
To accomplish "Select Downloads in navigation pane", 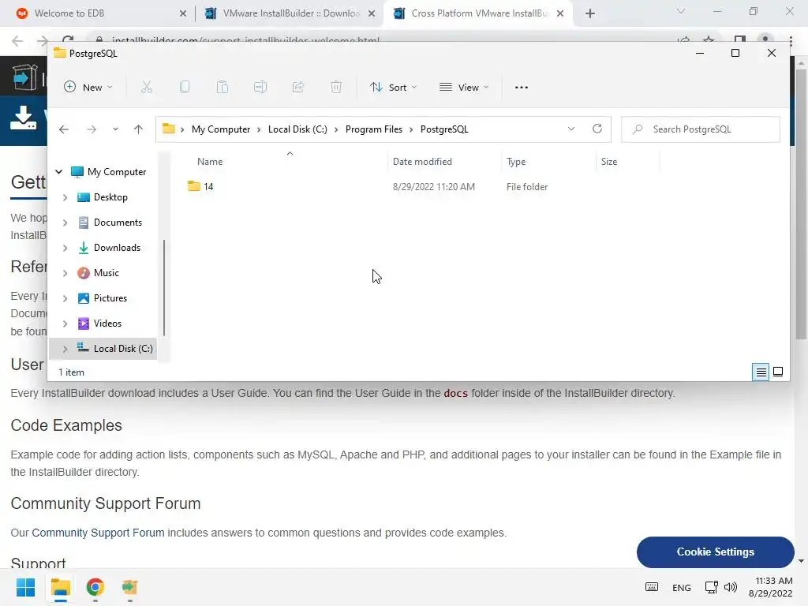I will click(x=117, y=248).
